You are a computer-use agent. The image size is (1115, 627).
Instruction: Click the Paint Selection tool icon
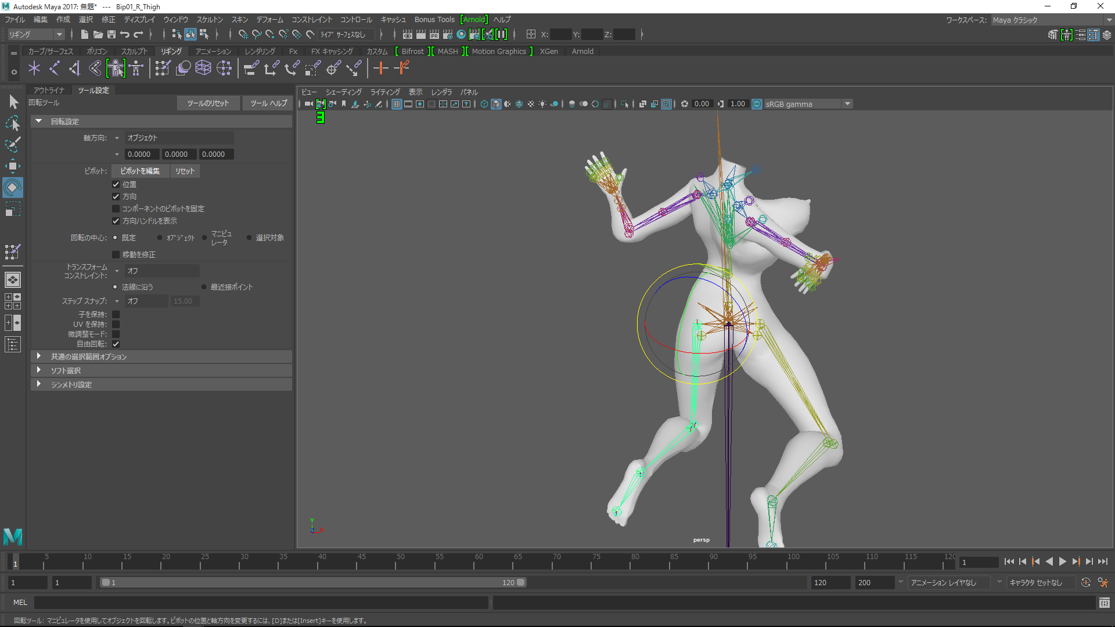tap(12, 145)
